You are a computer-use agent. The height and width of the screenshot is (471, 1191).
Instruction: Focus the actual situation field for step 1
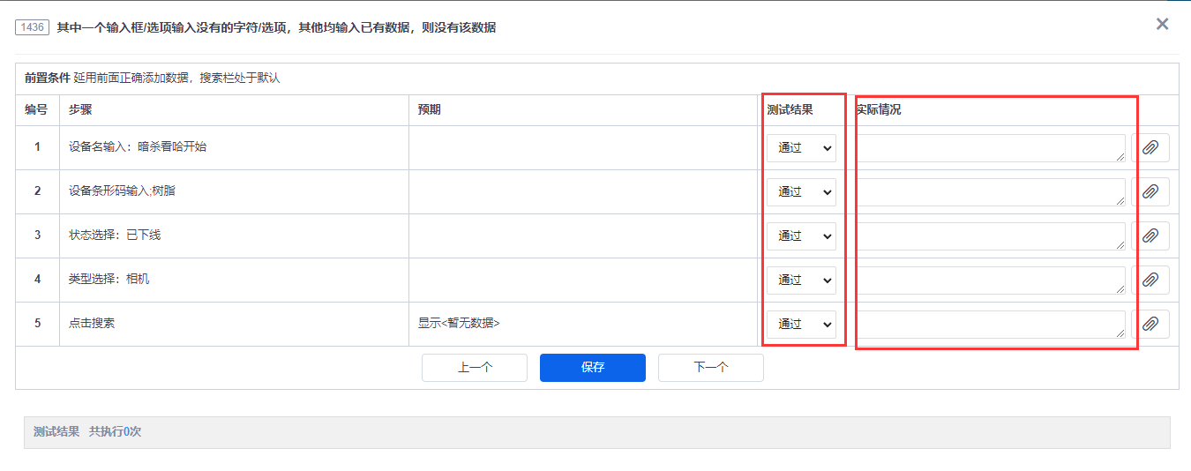pos(990,148)
